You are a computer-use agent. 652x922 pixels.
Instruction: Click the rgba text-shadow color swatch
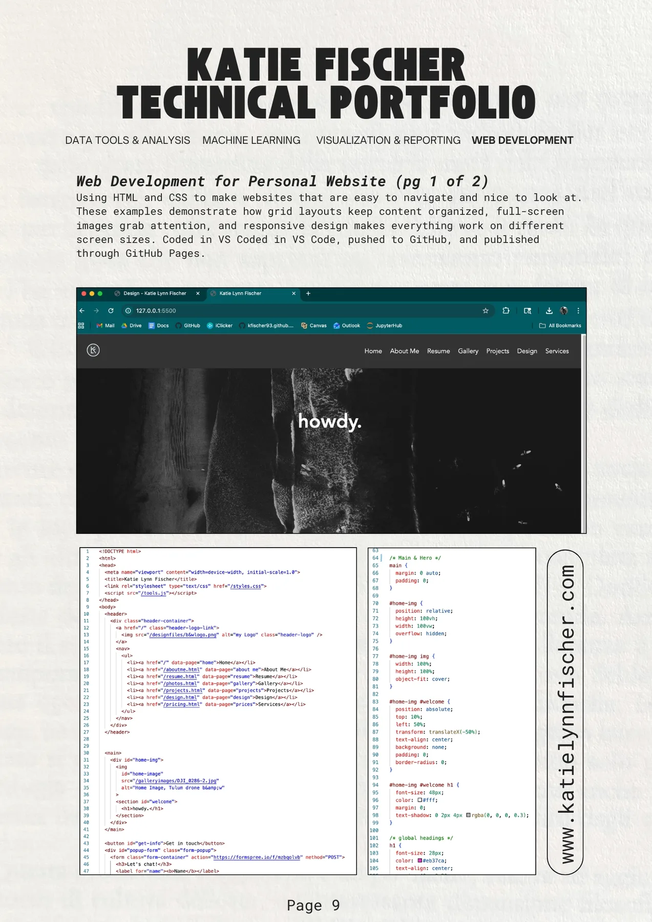[468, 815]
